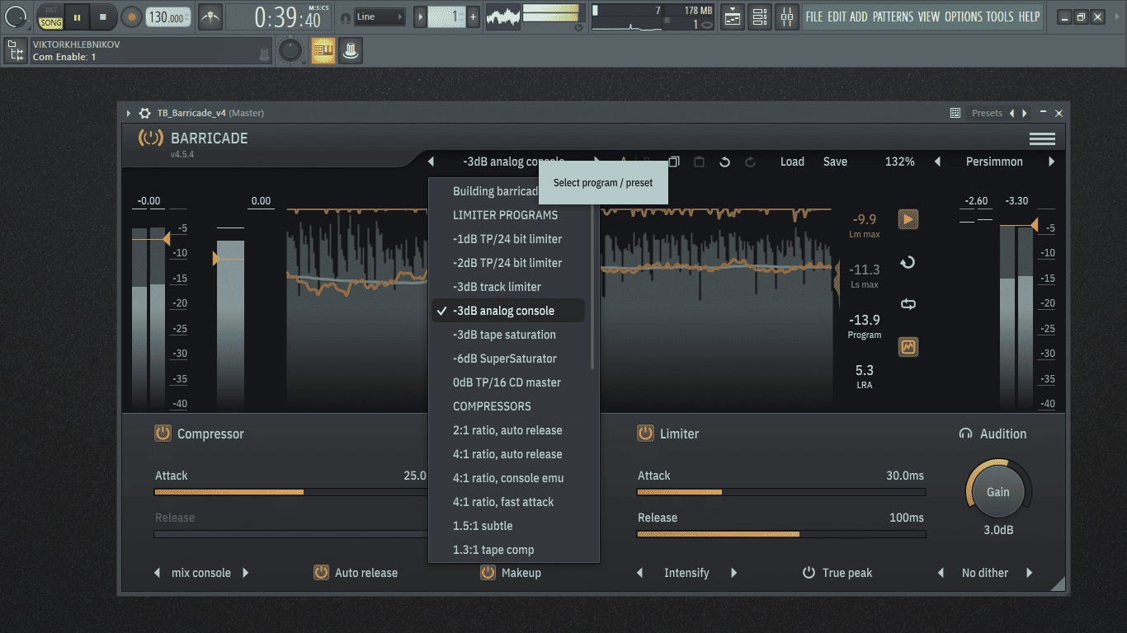Click the redo arrow icon
The height and width of the screenshot is (633, 1127).
coord(750,162)
